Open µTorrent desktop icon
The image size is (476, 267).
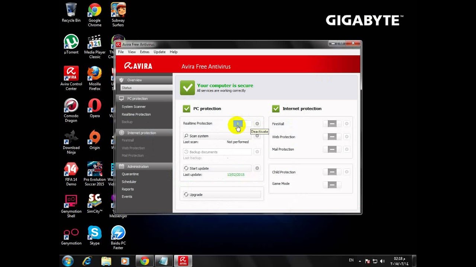71,44
